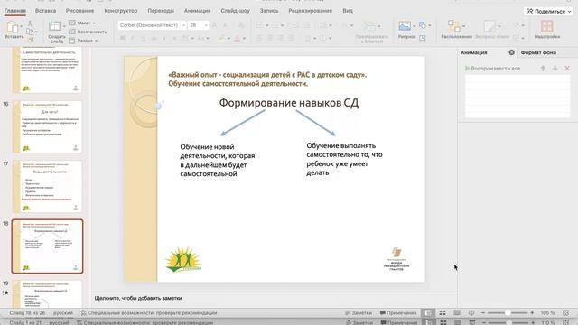
Task: Click the Специальные возможности accessibility status icon
Action: click(83, 313)
